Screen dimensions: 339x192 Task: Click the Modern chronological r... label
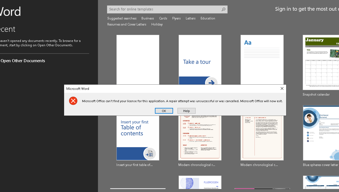(197, 165)
